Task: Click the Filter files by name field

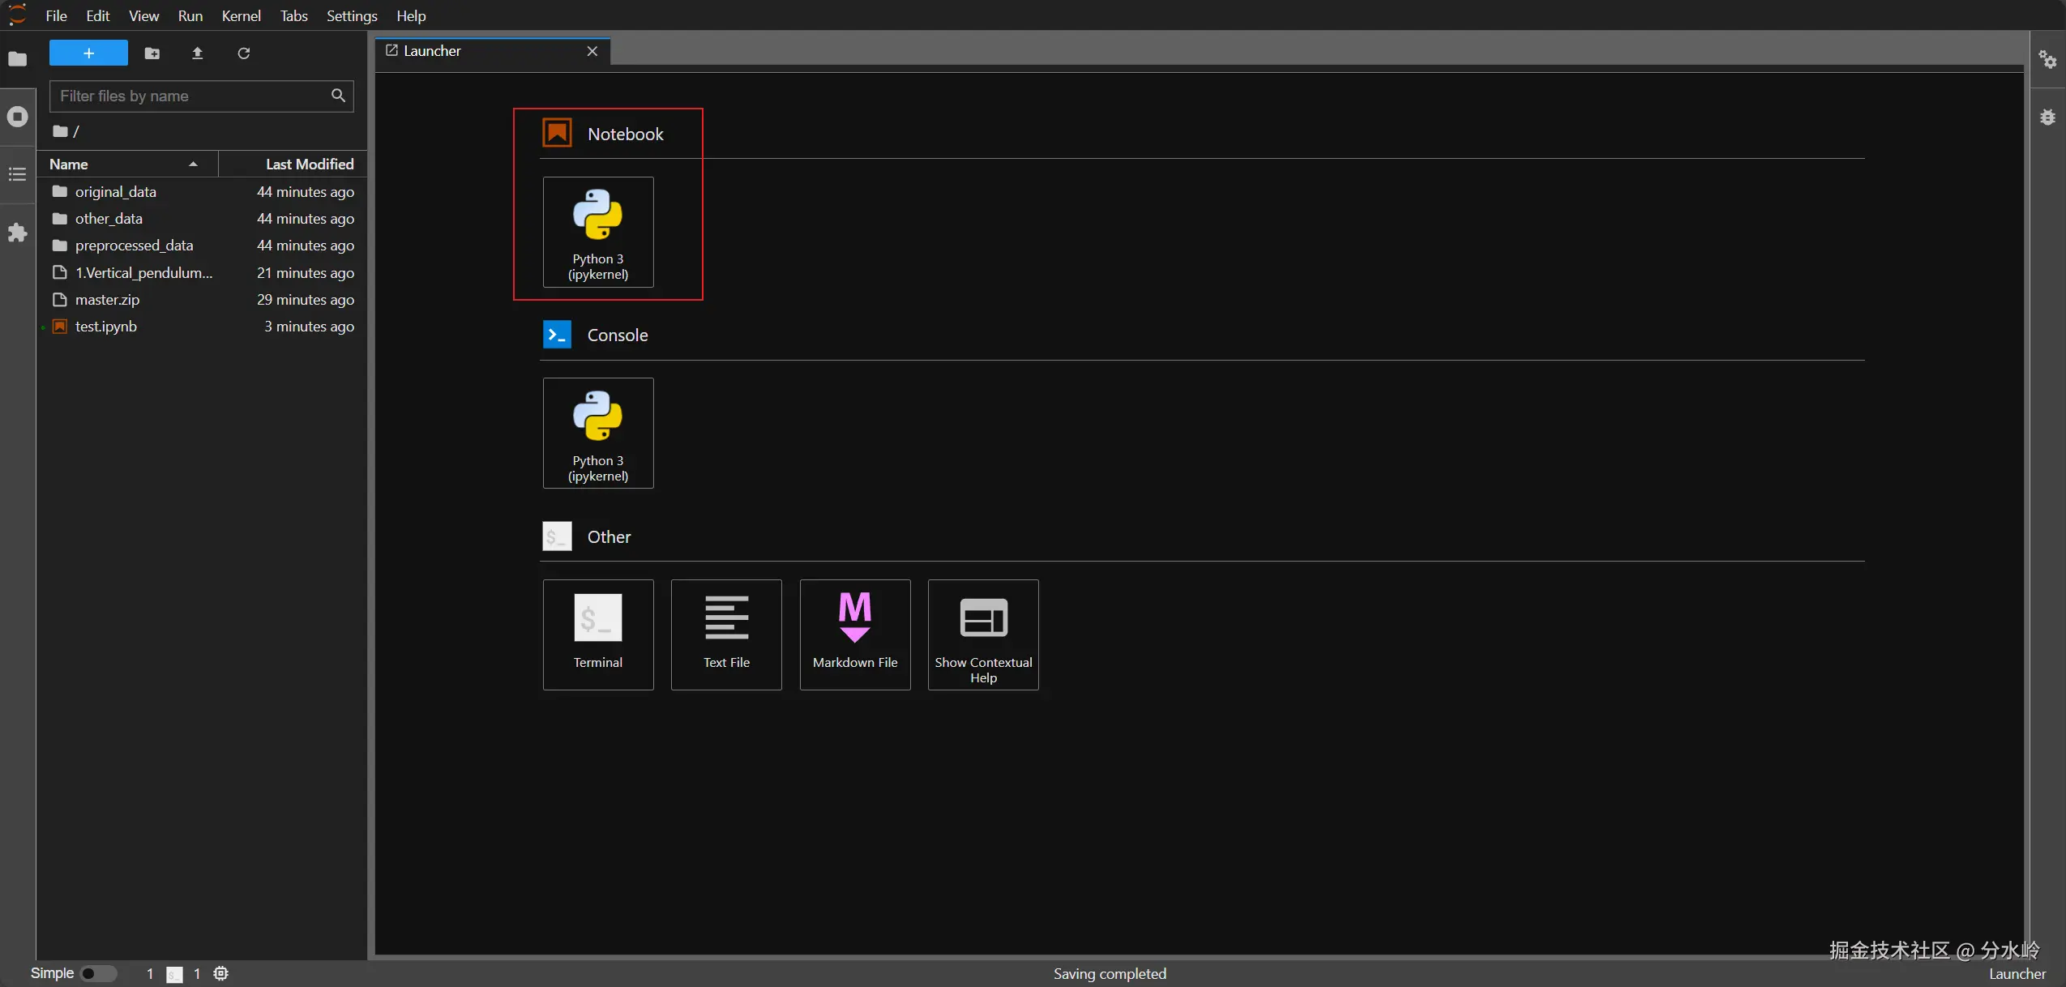Action: click(192, 96)
